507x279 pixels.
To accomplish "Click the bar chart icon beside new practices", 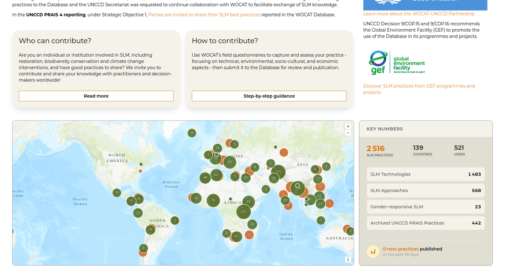I will coord(373,252).
